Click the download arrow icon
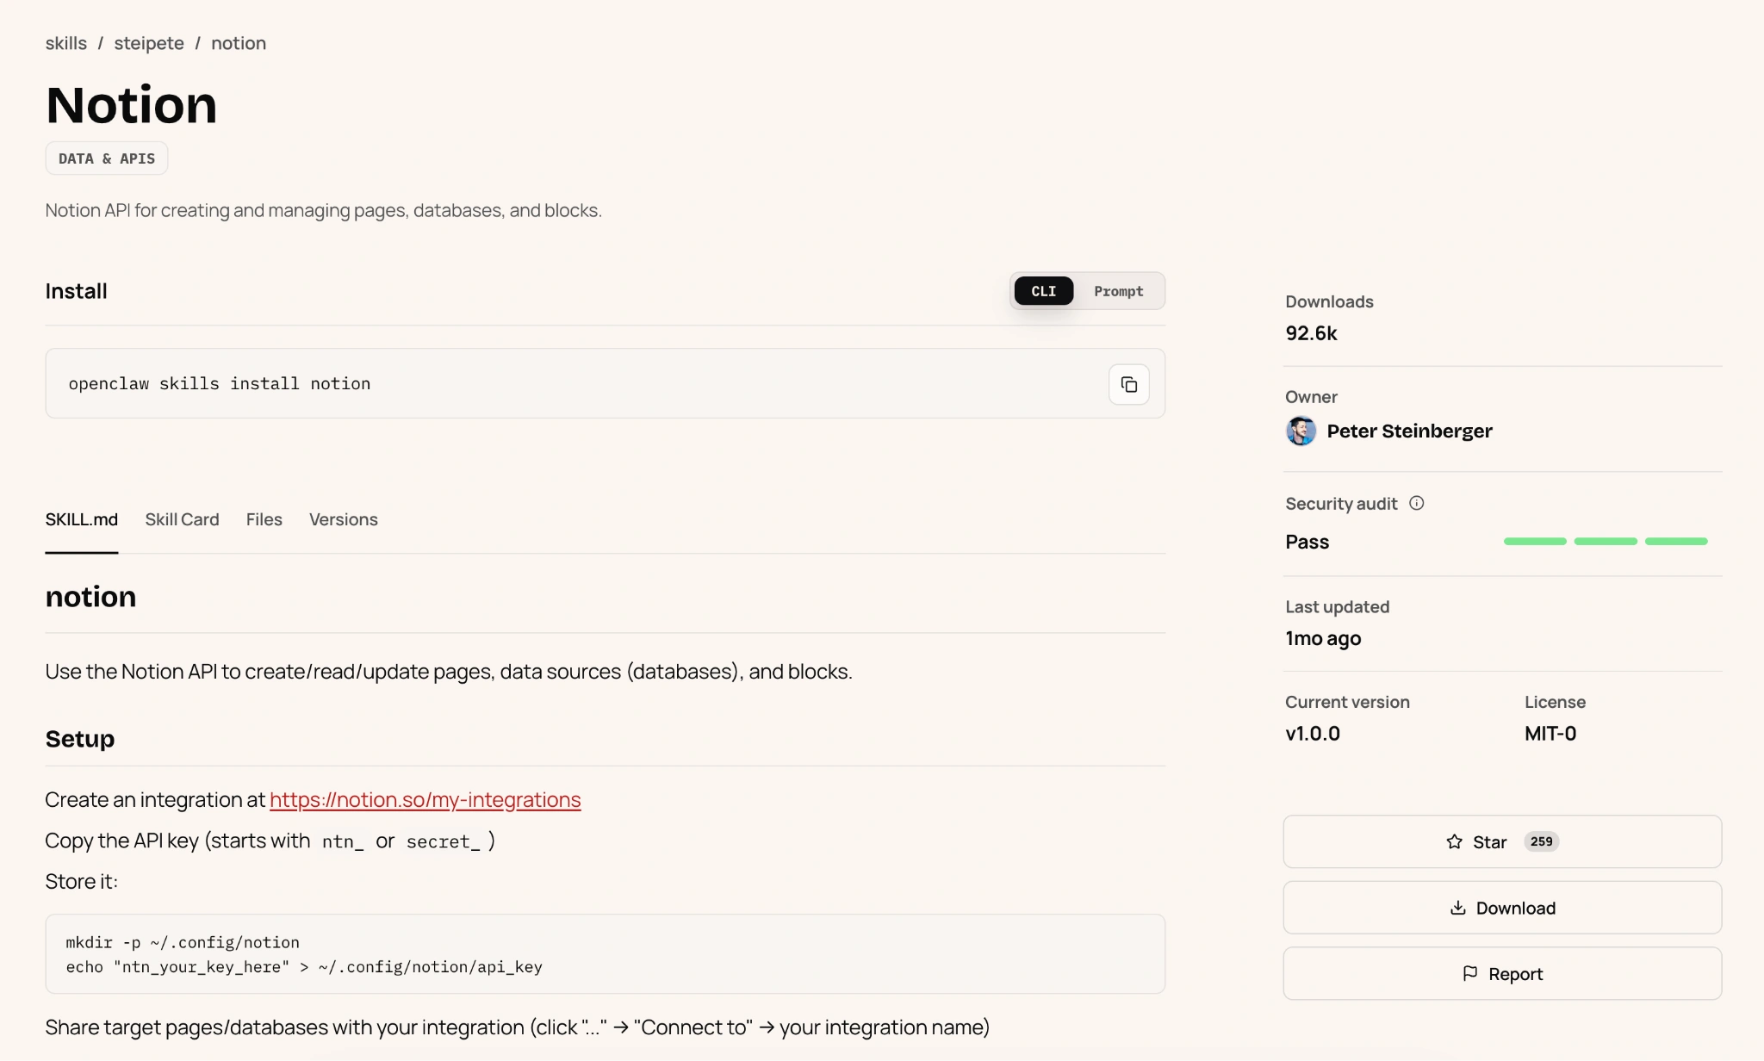The image size is (1764, 1061). click(x=1457, y=908)
